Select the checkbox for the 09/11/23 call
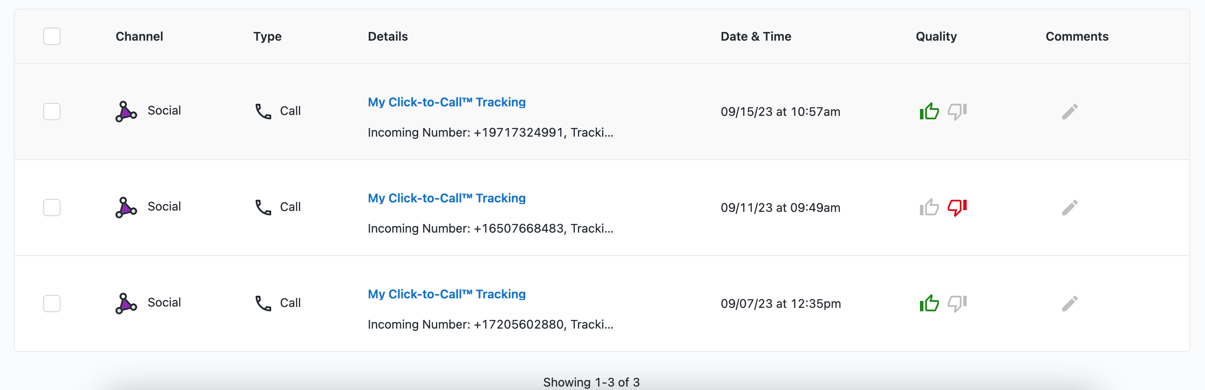 52,207
